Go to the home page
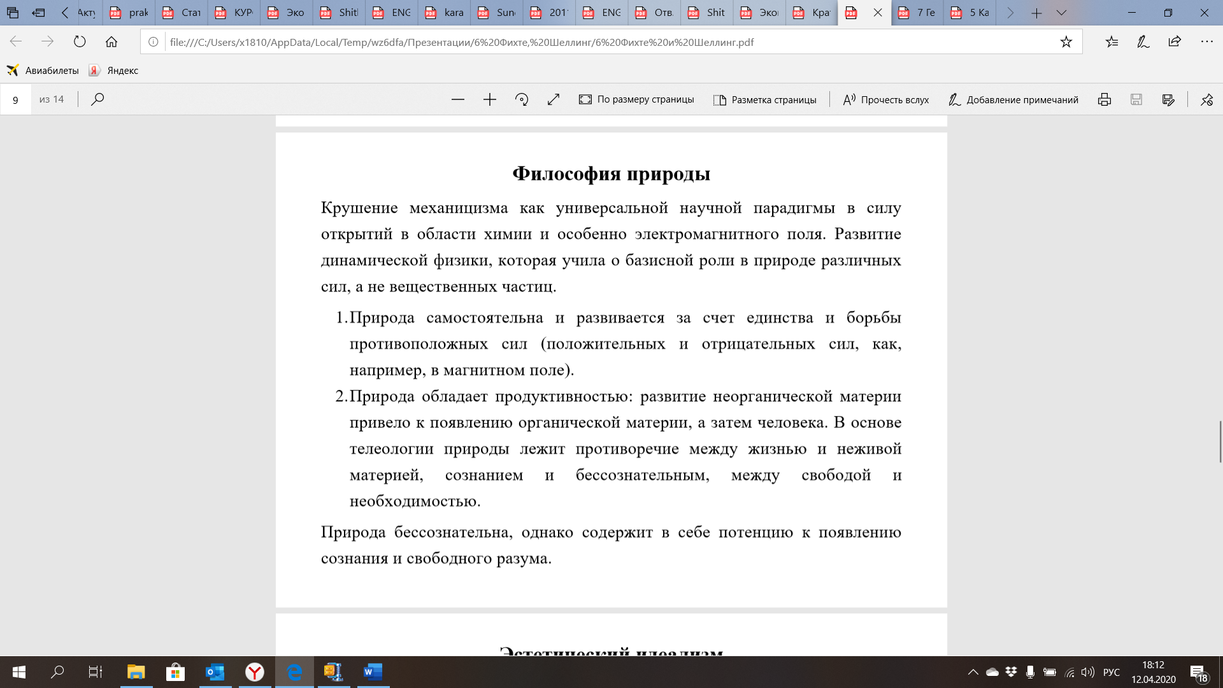Screen dimensions: 1223x688 pos(111,42)
